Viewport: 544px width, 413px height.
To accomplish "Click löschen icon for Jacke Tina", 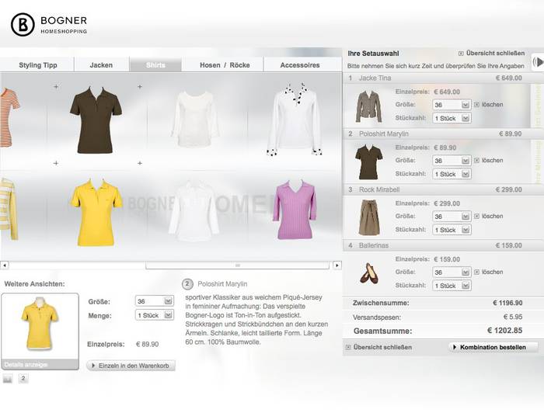I will coord(476,104).
